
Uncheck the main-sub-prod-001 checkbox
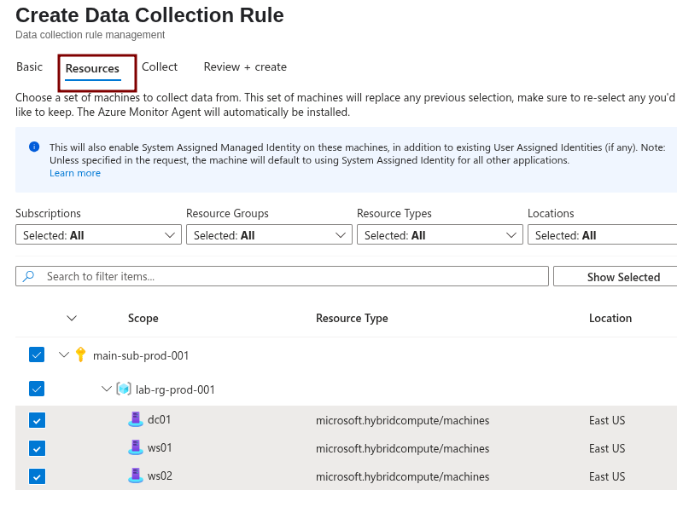click(x=37, y=354)
